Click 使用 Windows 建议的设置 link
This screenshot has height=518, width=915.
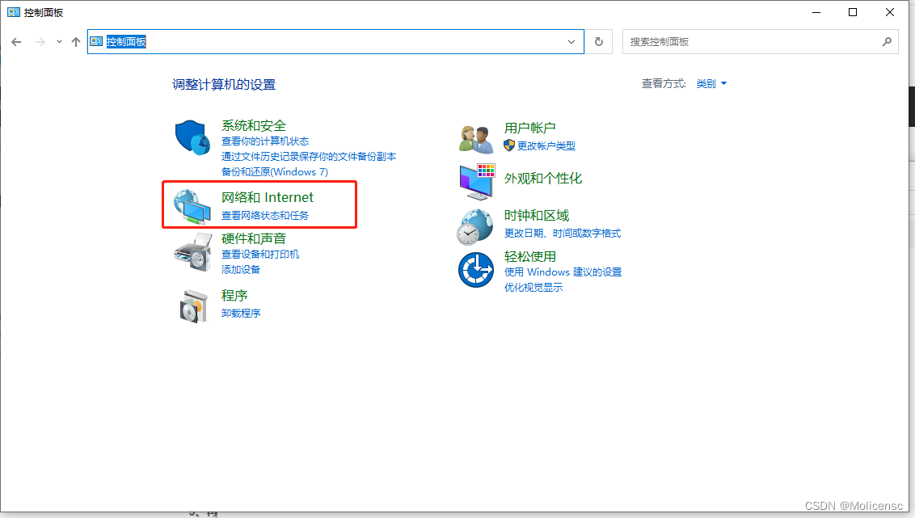(x=563, y=272)
